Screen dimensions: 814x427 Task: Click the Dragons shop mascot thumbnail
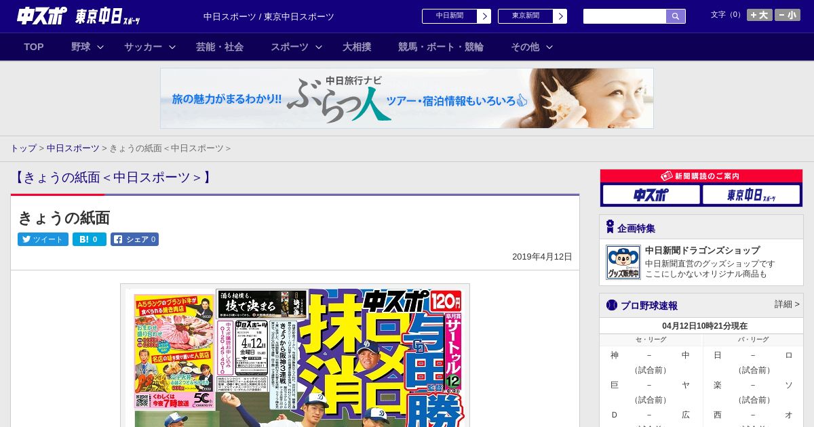623,262
